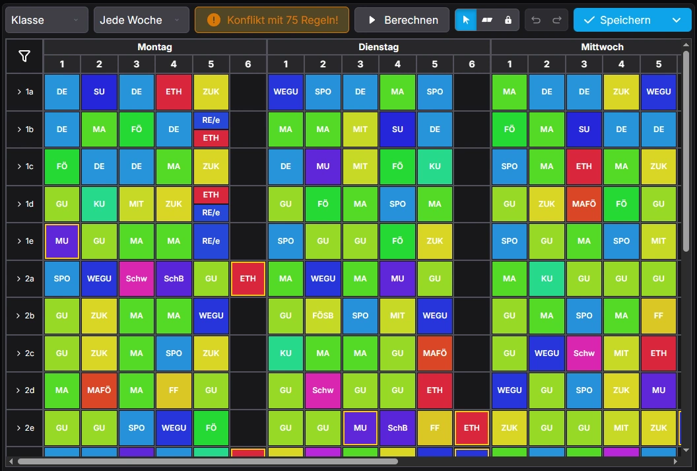The width and height of the screenshot is (697, 471).
Task: Click the Konflikt mit 75 Regeln button
Action: point(272,20)
